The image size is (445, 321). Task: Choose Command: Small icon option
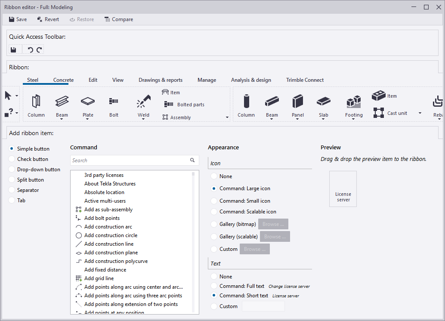[x=214, y=201]
